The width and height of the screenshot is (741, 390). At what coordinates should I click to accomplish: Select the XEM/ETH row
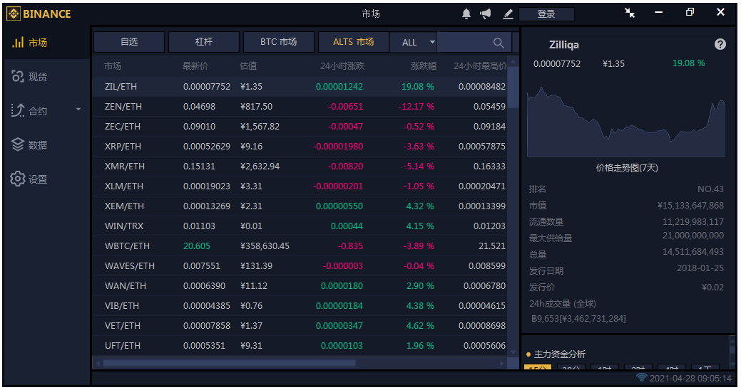[300, 206]
